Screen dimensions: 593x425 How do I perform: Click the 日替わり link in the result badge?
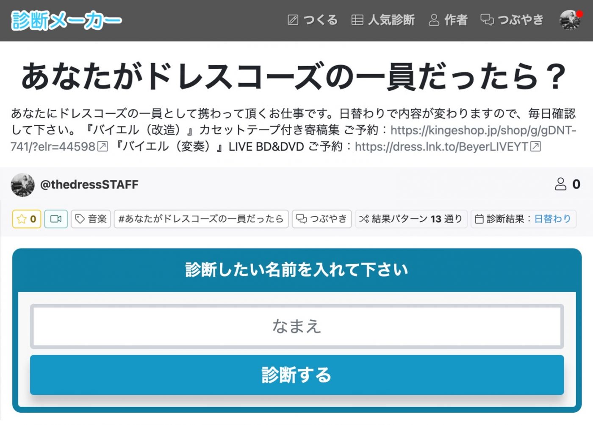[552, 219]
